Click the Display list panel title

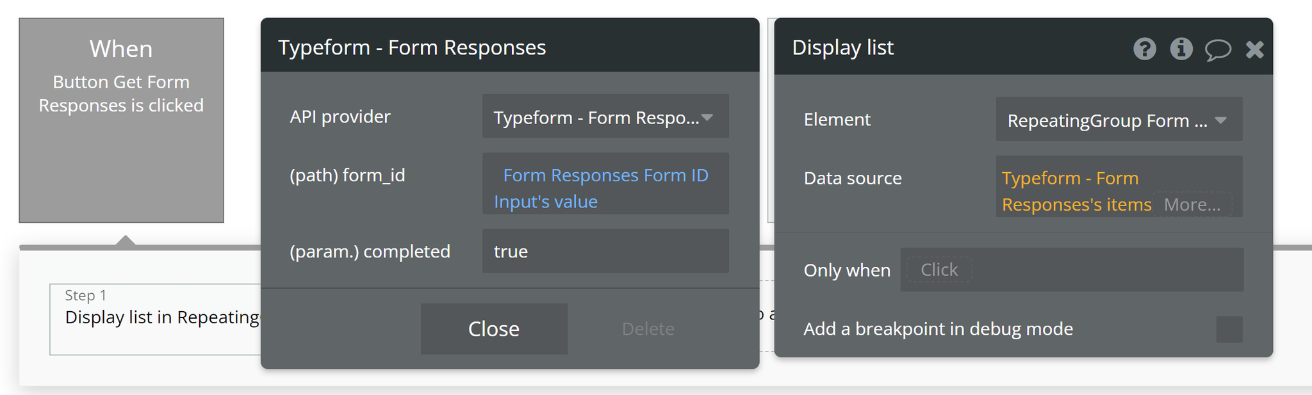(842, 47)
